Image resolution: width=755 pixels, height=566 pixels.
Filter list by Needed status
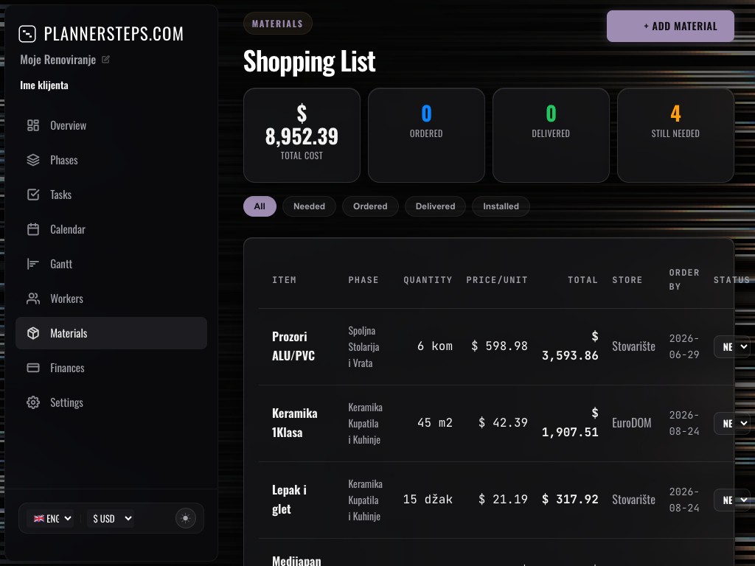309,206
